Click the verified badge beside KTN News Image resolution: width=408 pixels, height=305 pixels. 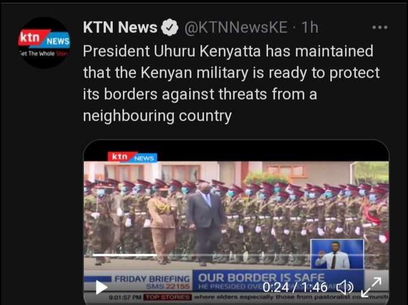click(169, 27)
